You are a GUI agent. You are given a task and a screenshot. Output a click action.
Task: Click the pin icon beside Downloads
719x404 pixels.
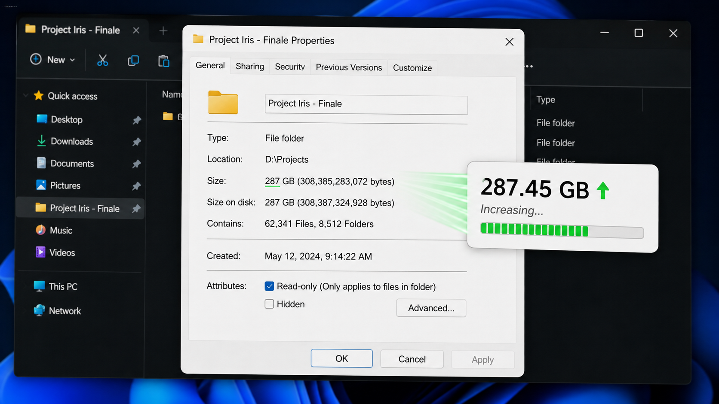click(137, 142)
